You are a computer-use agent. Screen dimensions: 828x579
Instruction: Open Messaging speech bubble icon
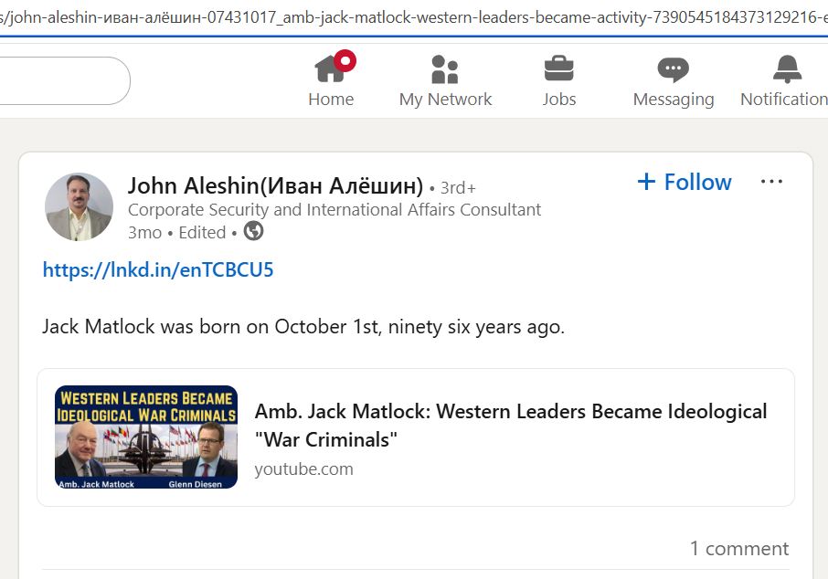pos(674,69)
